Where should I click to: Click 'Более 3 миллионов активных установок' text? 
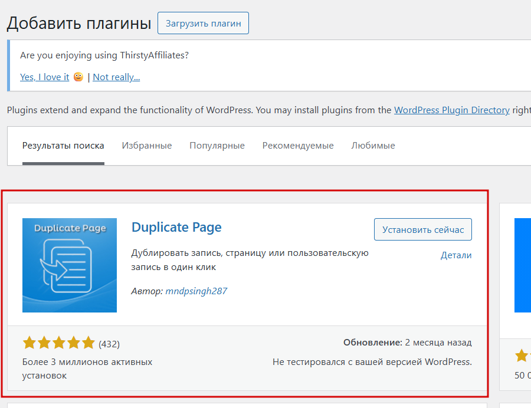(87, 368)
